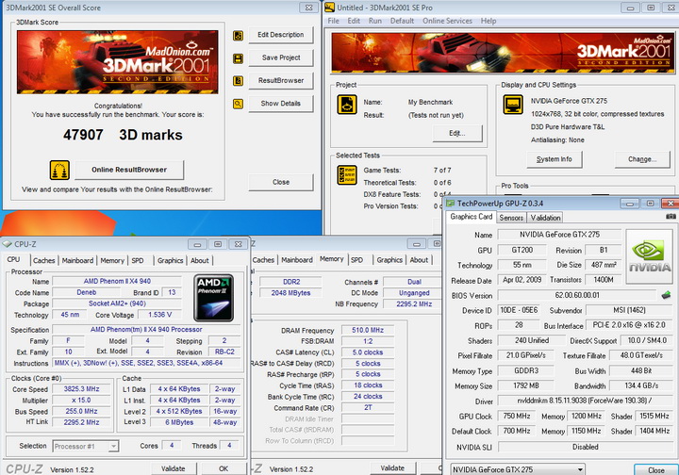
Task: Click the ResultBrowser button
Action: [x=281, y=80]
